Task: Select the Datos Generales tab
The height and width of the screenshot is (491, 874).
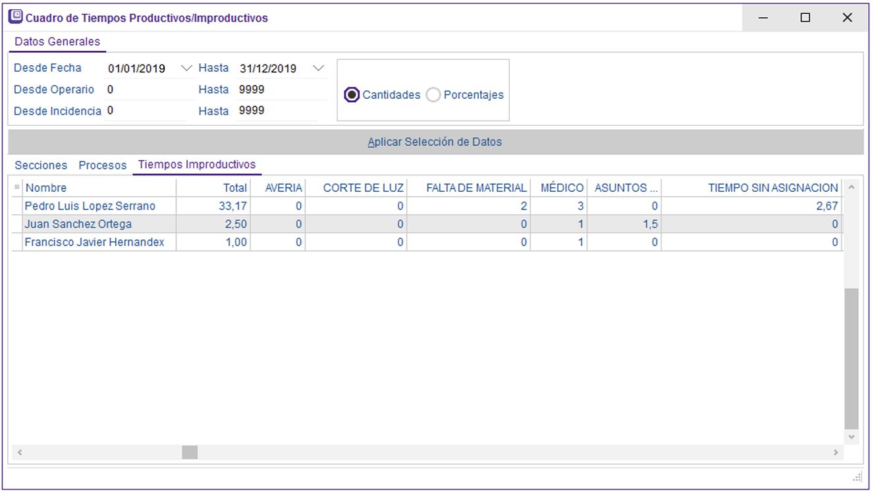Action: click(x=57, y=42)
